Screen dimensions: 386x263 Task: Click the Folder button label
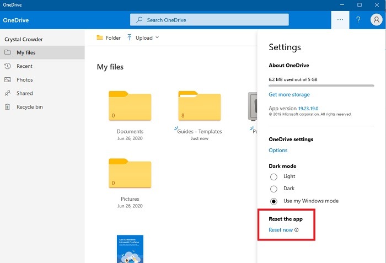(x=113, y=37)
